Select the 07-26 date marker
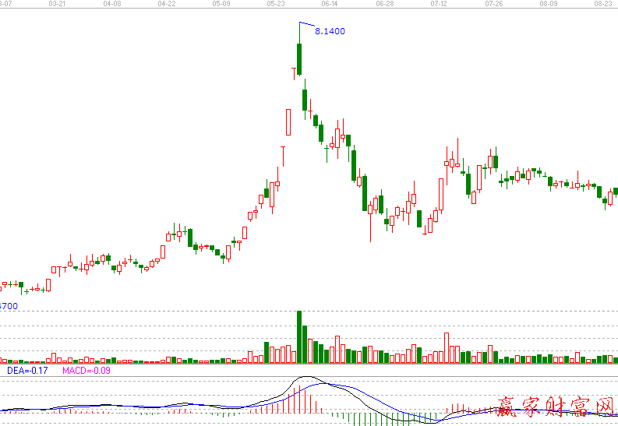This screenshot has height=426, width=618. pyautogui.click(x=493, y=4)
